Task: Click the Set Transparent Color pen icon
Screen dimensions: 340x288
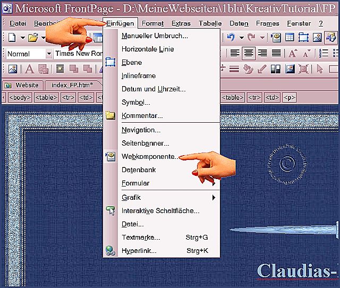Action: 262,69
